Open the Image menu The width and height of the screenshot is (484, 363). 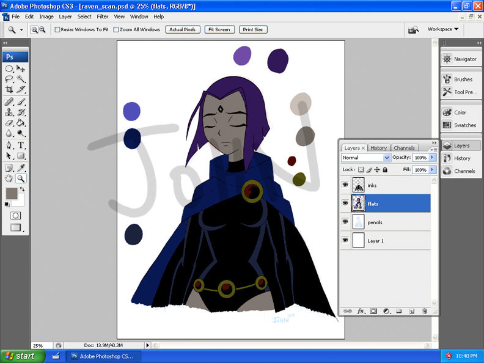tap(46, 16)
